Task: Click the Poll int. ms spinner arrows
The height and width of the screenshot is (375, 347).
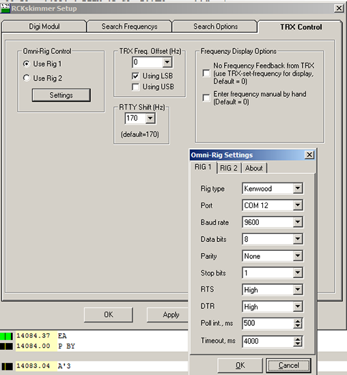Action: [298, 323]
